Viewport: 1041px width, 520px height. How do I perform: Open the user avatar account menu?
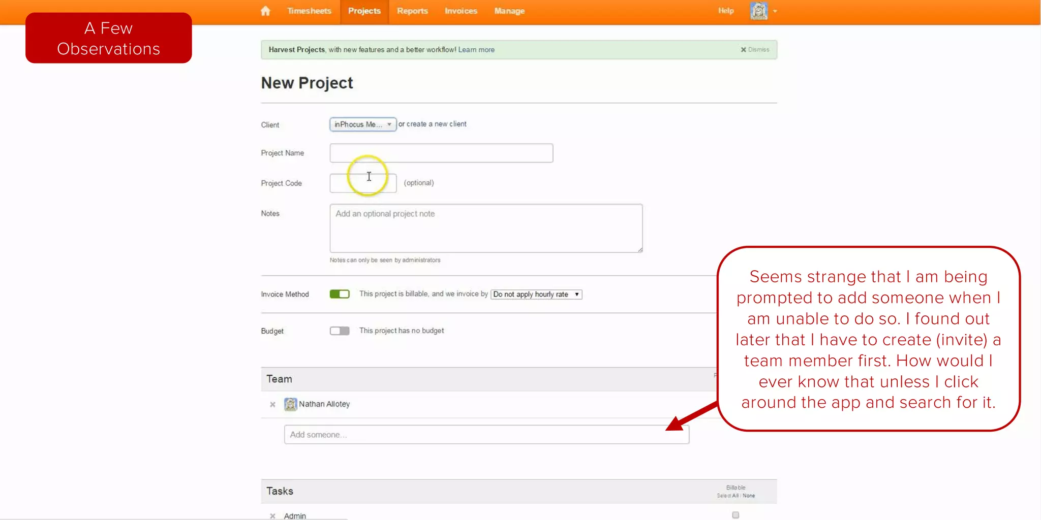click(x=758, y=11)
